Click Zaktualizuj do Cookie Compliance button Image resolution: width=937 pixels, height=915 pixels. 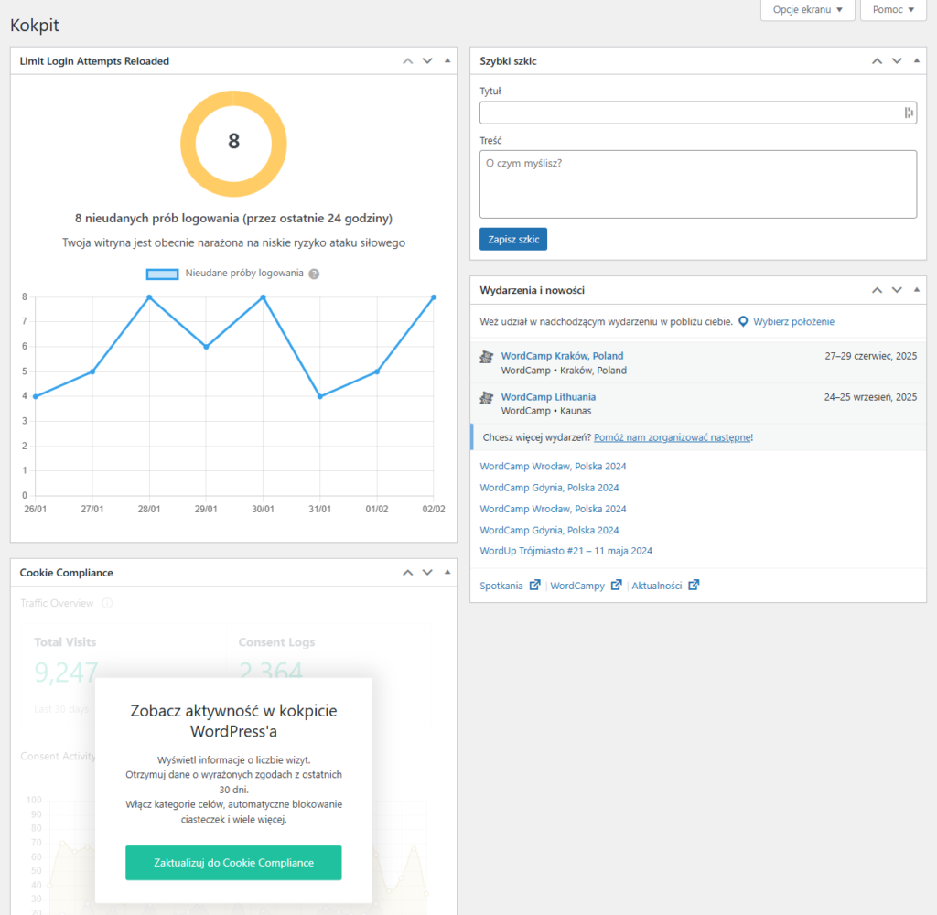point(233,863)
